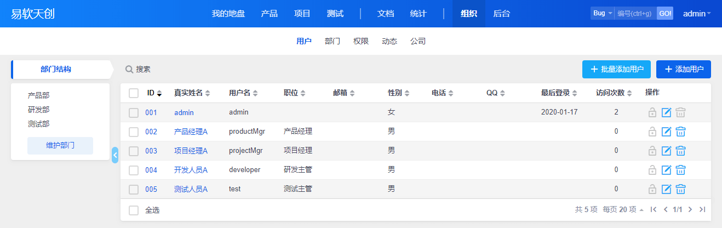Viewport: 722px width, 228px height.
Task: Open the 文档 menu
Action: pyautogui.click(x=386, y=14)
